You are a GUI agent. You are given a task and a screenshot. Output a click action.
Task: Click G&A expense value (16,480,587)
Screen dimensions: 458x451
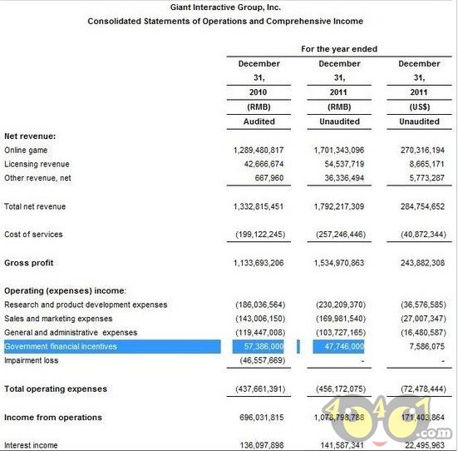[424, 333]
